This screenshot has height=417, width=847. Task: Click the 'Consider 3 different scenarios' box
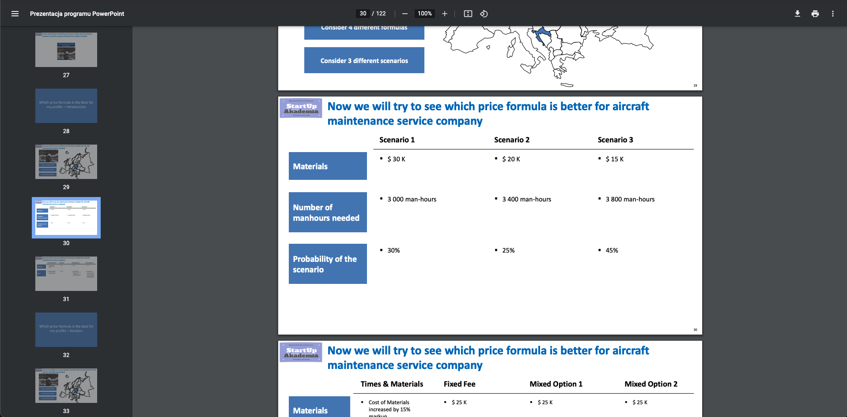point(364,60)
